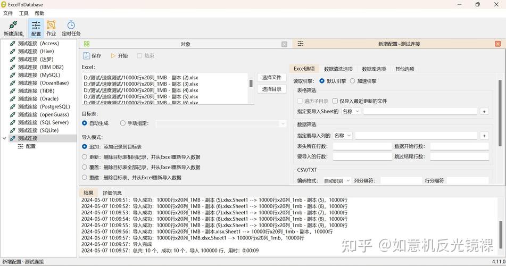The image size is (506, 266).
Task: Click connection icon beside 测试连接 (达梦)
Action: 13,59
